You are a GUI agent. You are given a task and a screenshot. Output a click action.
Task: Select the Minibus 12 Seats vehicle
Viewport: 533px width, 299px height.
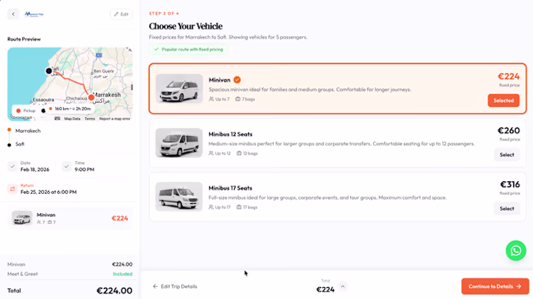506,154
